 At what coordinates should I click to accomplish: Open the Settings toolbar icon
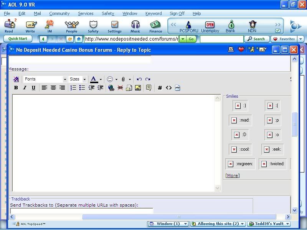click(x=114, y=26)
